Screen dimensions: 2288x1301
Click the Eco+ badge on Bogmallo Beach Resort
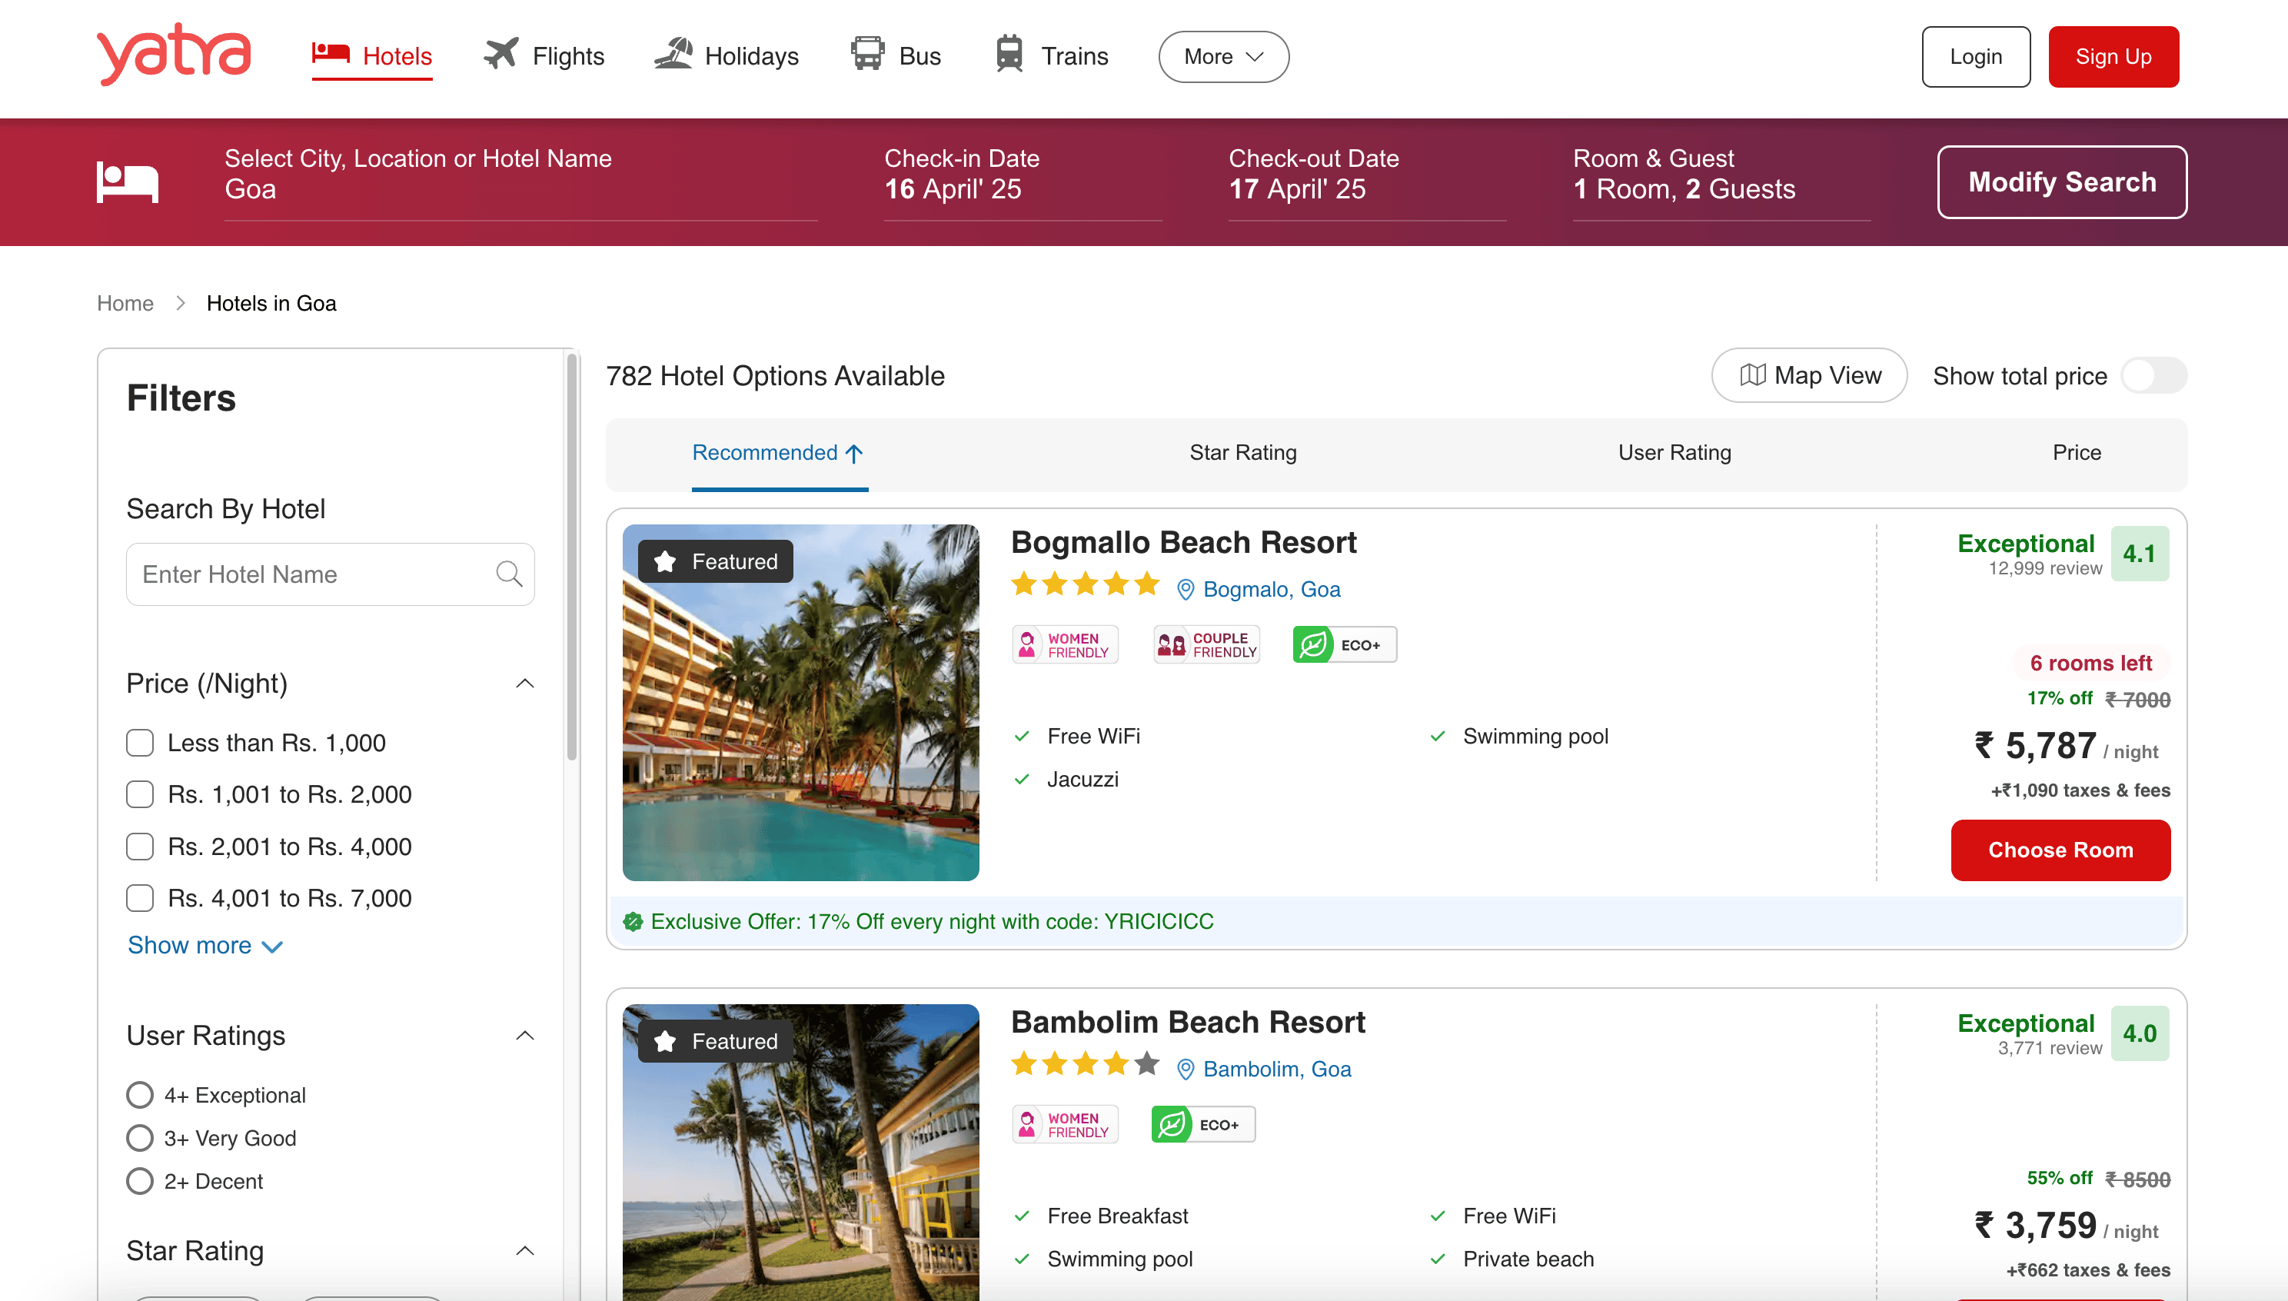(1344, 644)
